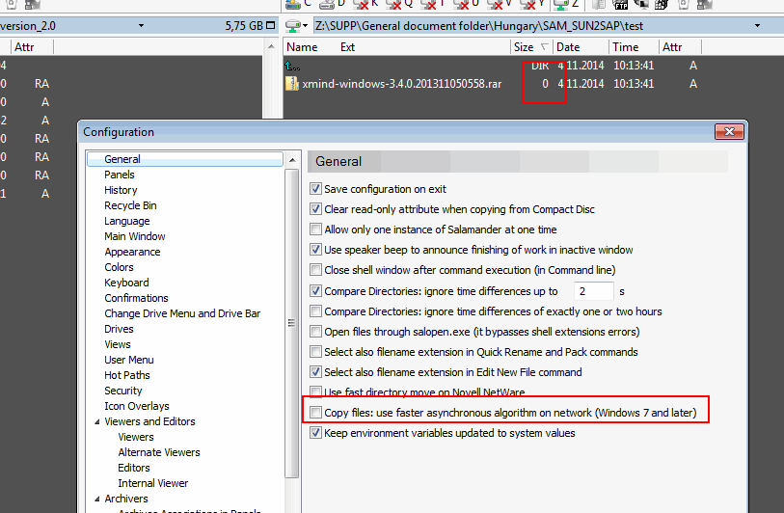Image resolution: width=784 pixels, height=513 pixels.
Task: Sort right panel by Ext column
Action: coord(347,47)
